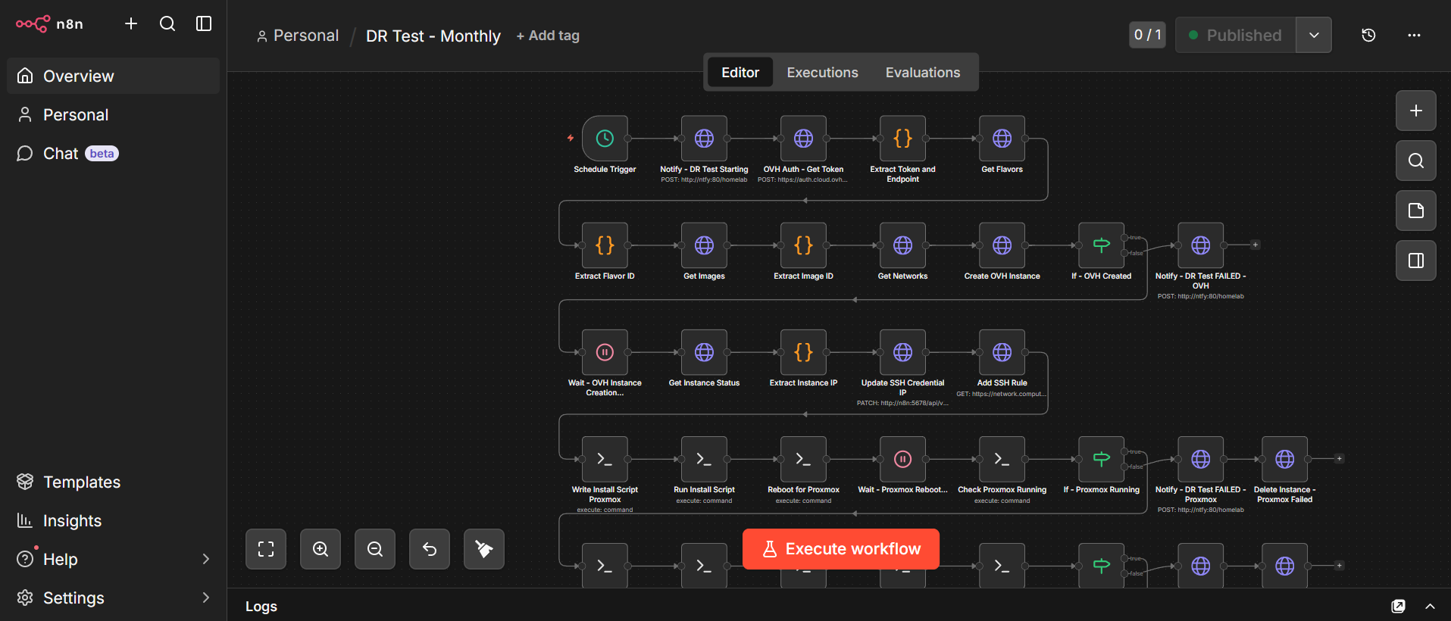Select the Update SSH Credential IP node

902,352
